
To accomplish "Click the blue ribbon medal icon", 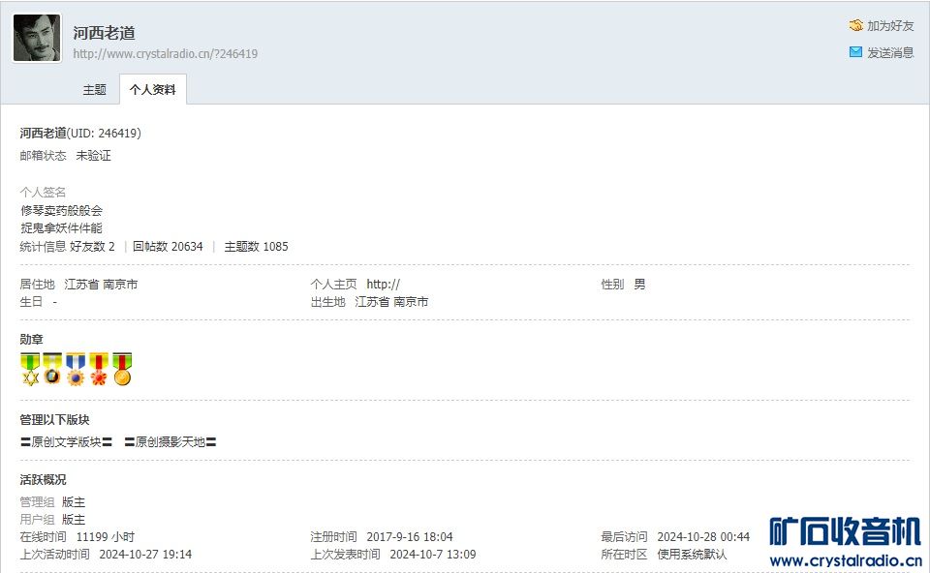I will (x=76, y=369).
